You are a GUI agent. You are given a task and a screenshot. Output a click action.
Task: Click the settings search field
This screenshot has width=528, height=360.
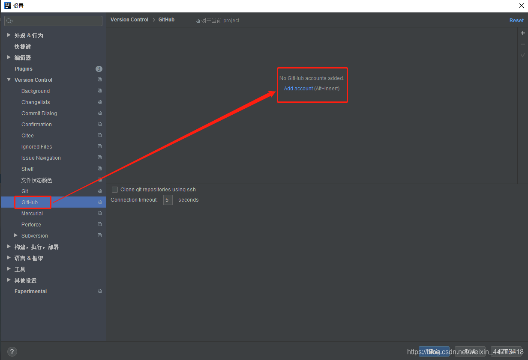click(54, 21)
